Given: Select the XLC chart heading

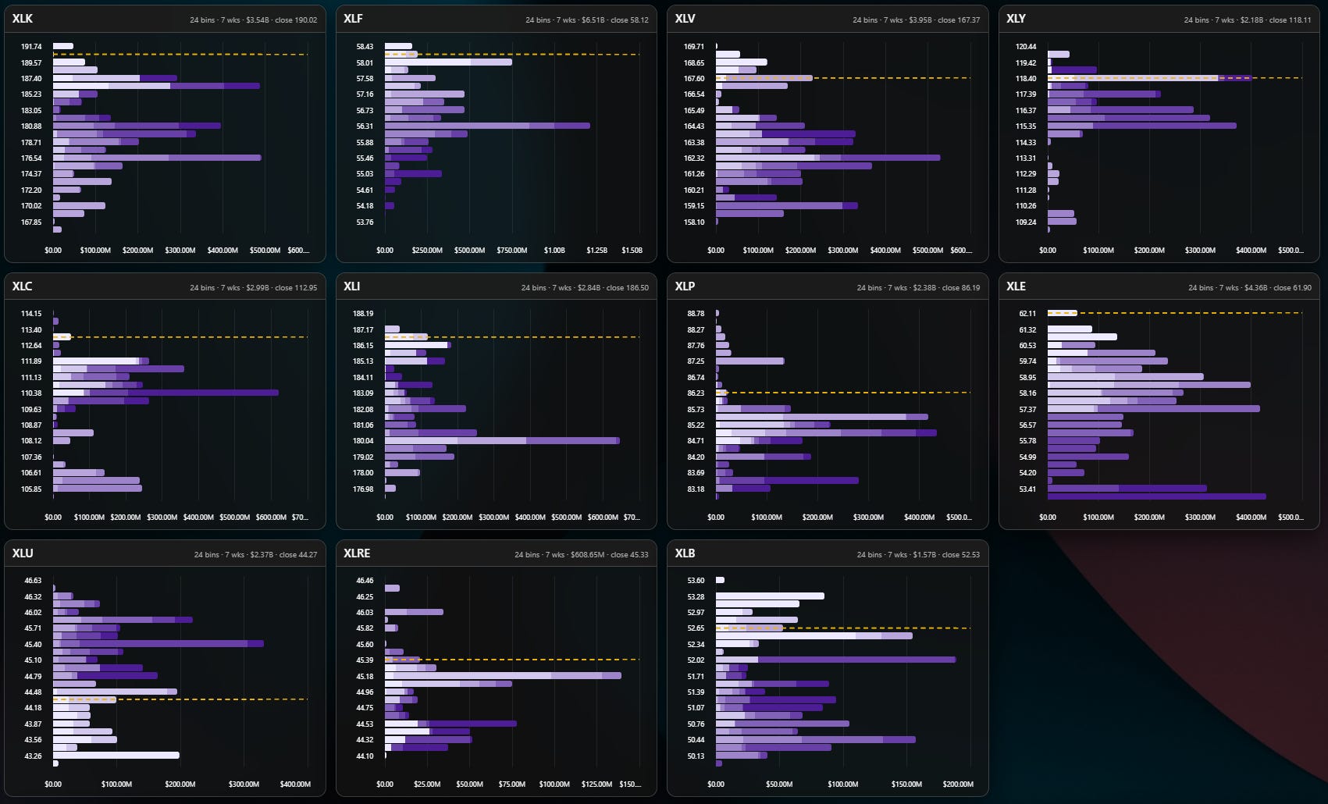Looking at the screenshot, I should pos(23,286).
